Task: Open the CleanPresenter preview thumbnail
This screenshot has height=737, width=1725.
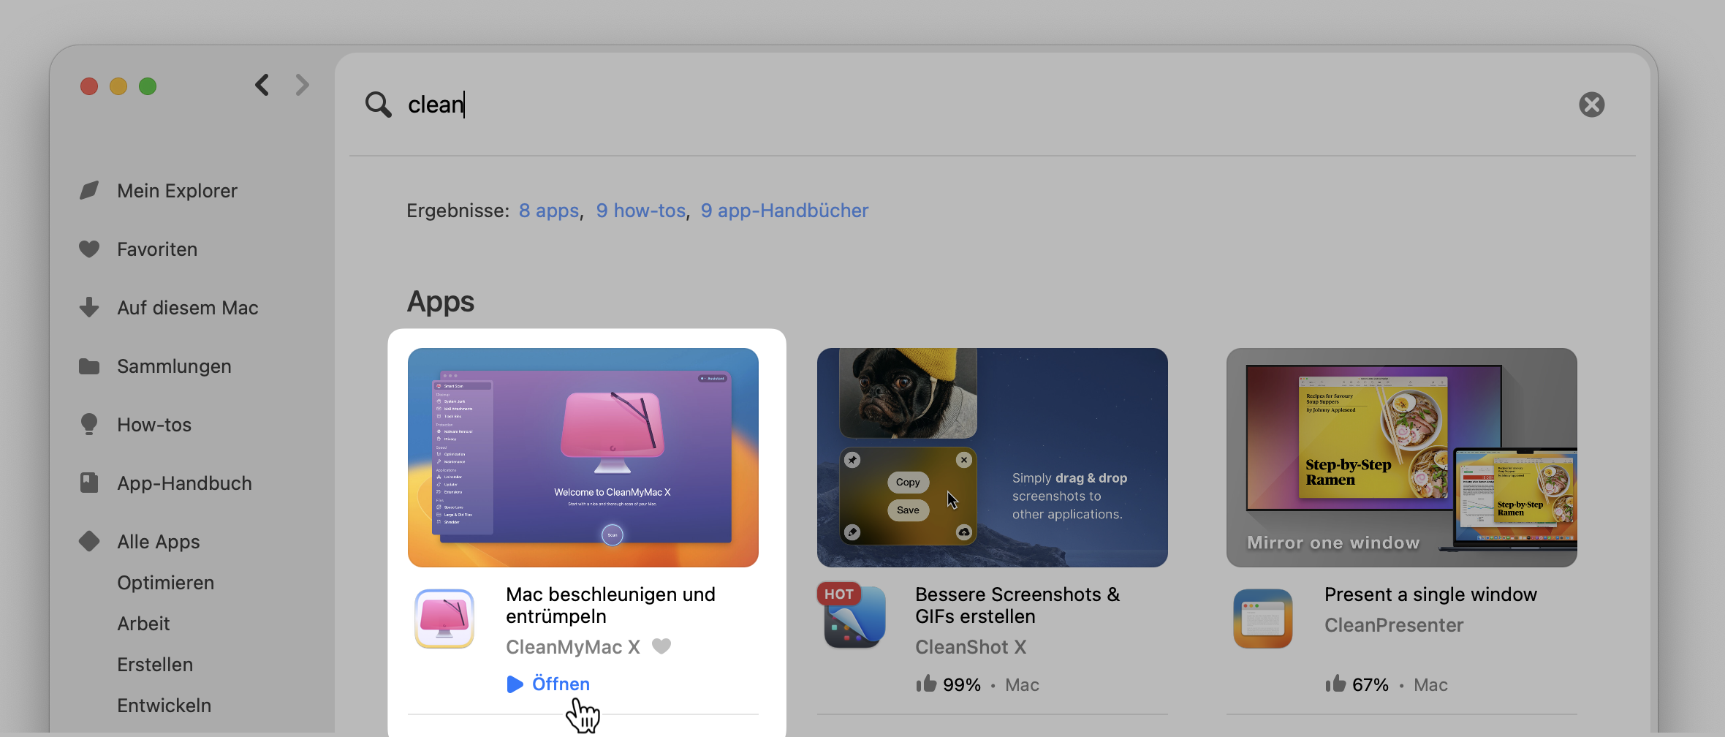Action: 1402,458
